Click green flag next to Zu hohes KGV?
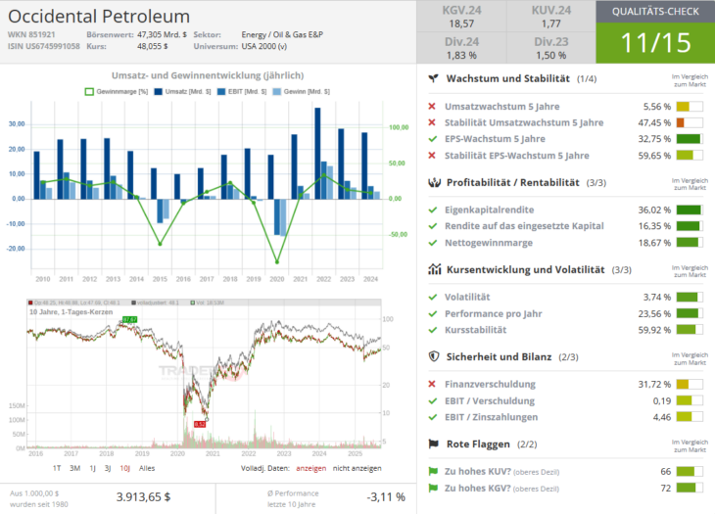 (x=433, y=488)
